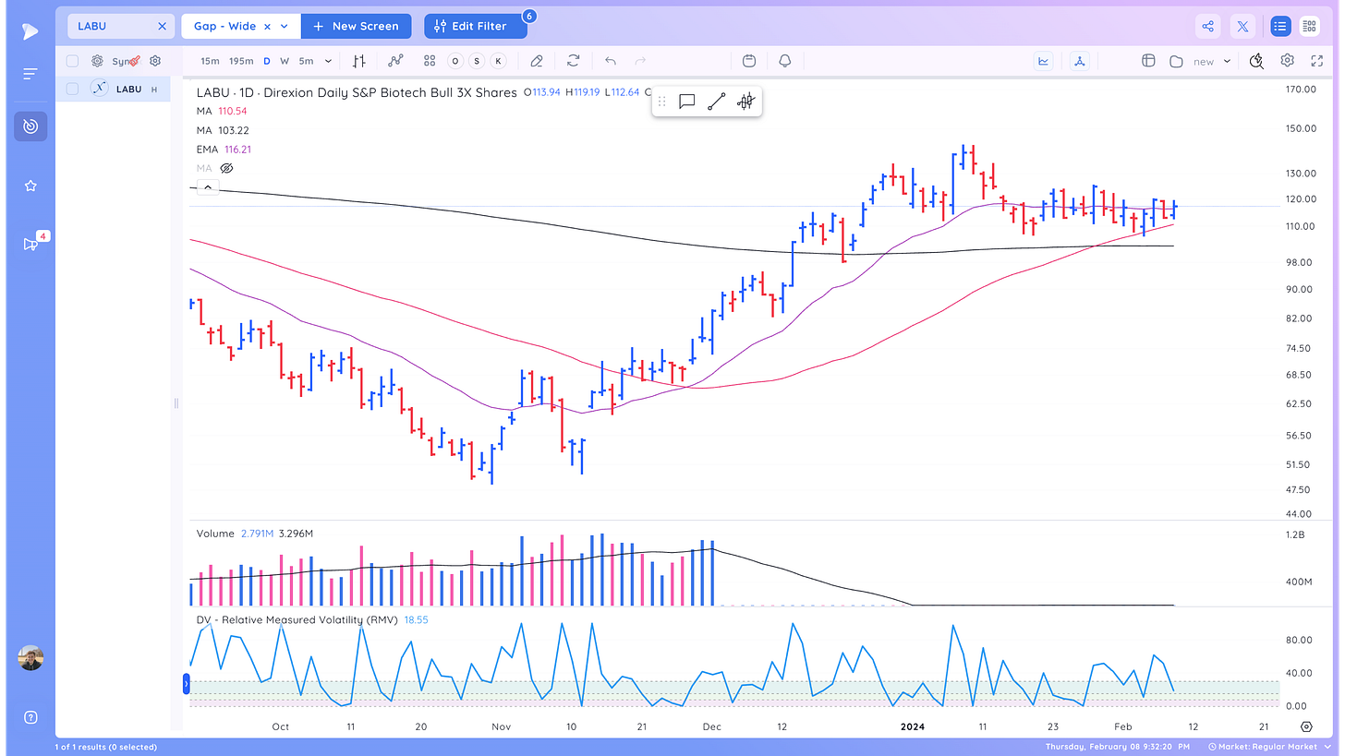
Task: Switch to the list-with-grid view layout
Action: [x=1309, y=26]
